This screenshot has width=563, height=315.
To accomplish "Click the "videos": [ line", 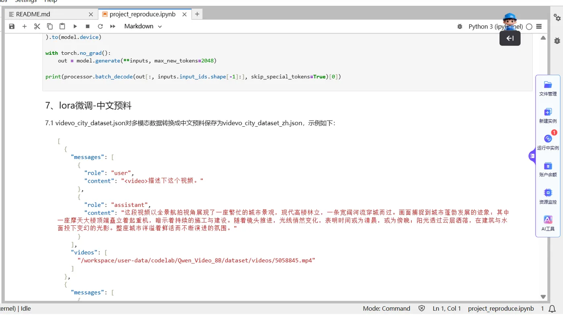I will tap(89, 252).
